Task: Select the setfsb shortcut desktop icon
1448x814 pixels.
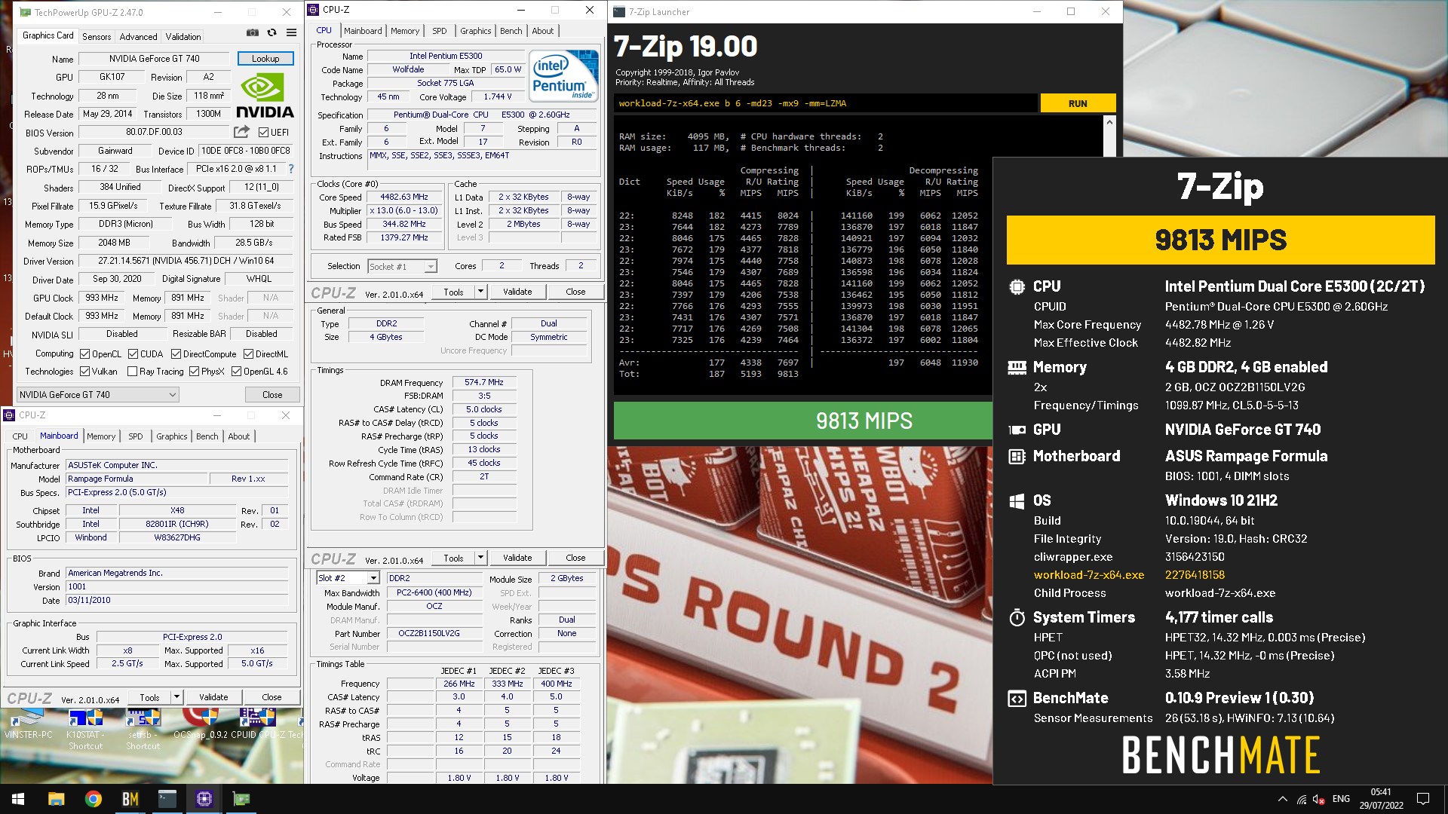Action: [x=143, y=728]
